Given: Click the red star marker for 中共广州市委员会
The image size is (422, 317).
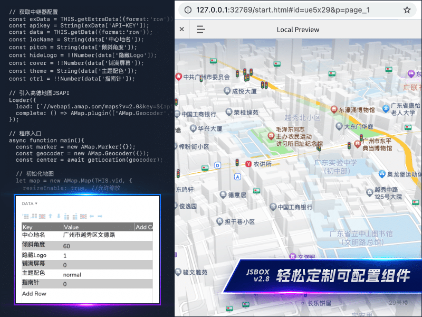Looking at the screenshot, I should (178, 77).
